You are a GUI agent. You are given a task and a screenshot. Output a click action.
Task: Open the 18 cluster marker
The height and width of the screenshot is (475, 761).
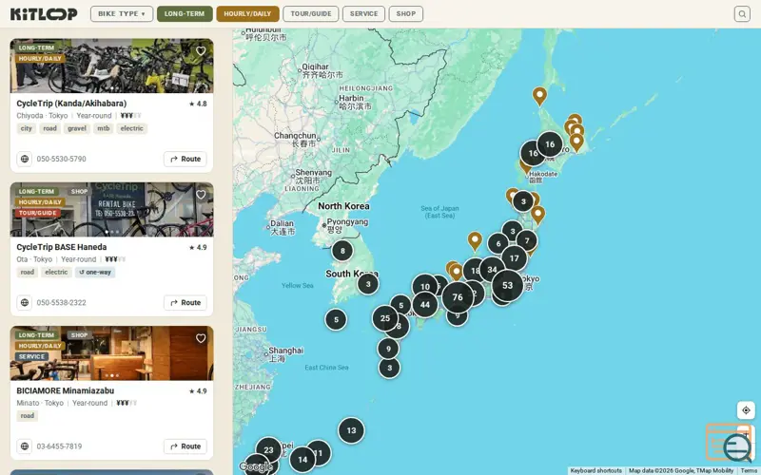(475, 271)
